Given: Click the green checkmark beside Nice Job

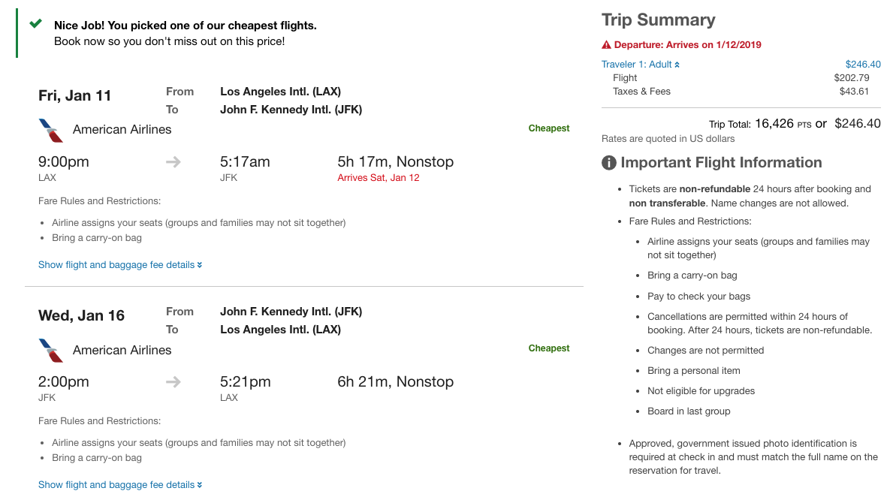Looking at the screenshot, I should 35,24.
